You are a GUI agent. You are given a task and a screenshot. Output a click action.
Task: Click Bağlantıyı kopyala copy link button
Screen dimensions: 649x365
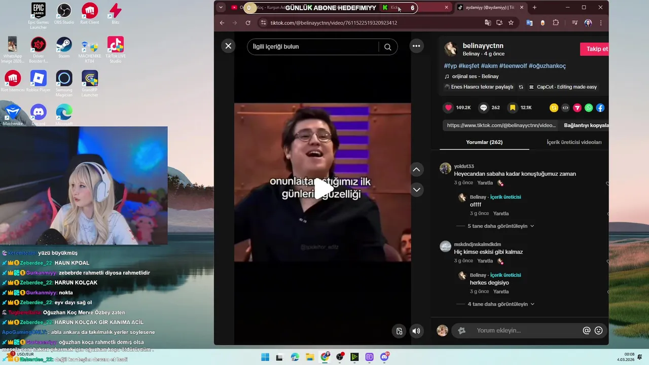click(586, 125)
